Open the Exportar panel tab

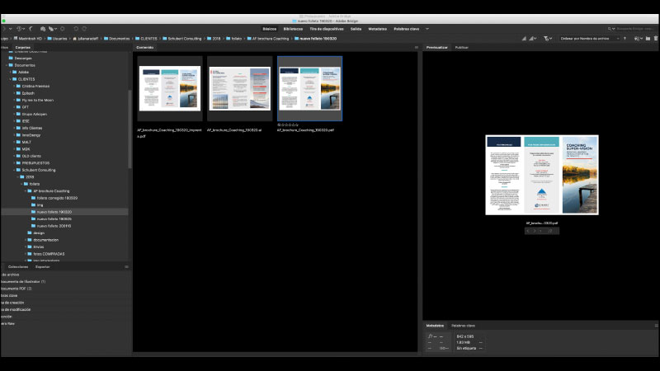click(x=42, y=266)
